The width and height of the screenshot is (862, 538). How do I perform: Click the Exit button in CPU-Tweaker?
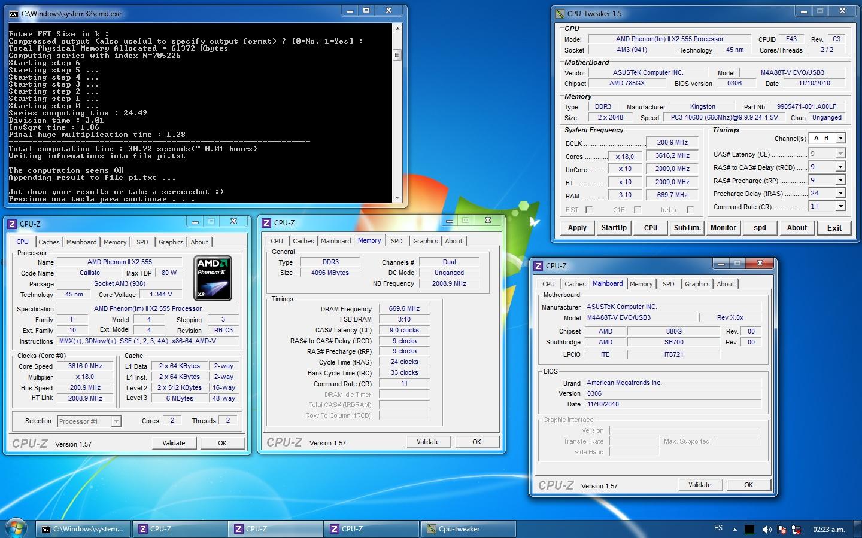click(834, 227)
